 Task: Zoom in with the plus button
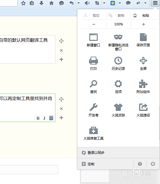coord(144,24)
